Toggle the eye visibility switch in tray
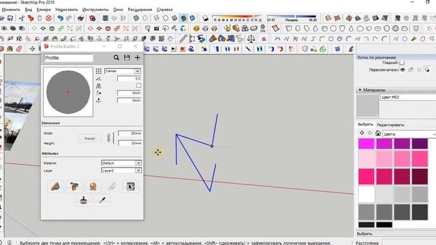436x245 pixels. click(x=403, y=69)
